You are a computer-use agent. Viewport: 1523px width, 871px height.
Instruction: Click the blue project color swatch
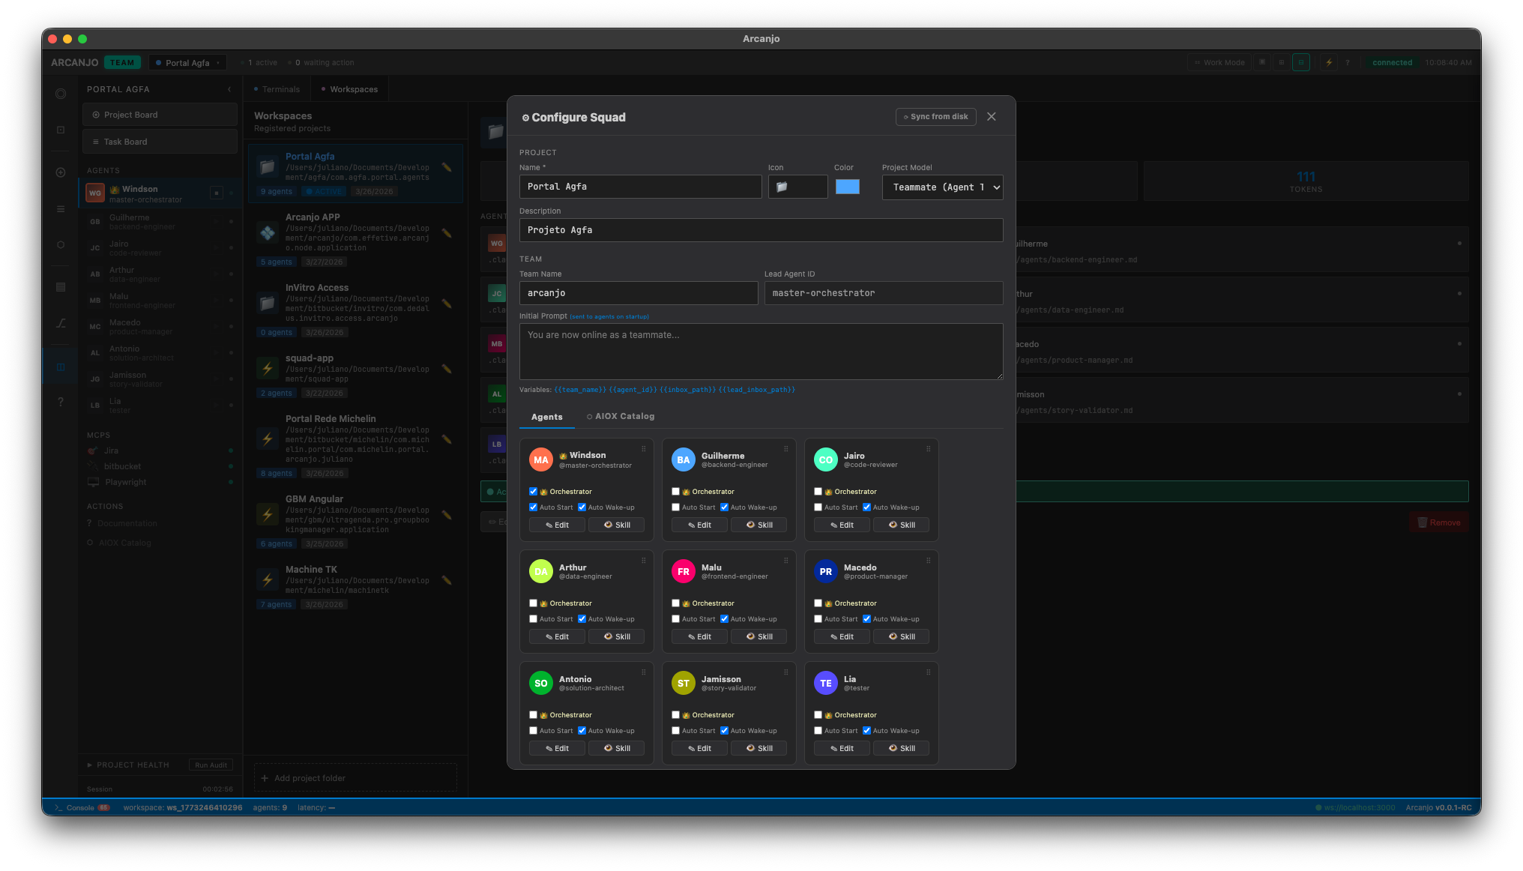click(x=847, y=187)
